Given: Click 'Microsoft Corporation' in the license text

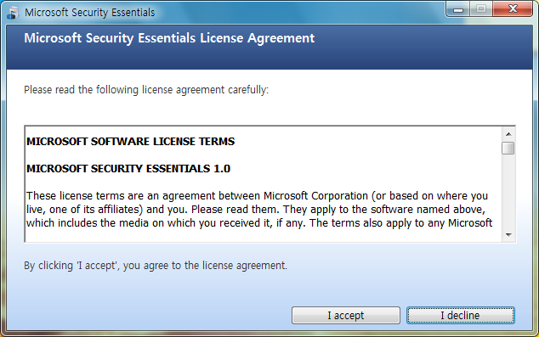Looking at the screenshot, I should tap(315, 195).
